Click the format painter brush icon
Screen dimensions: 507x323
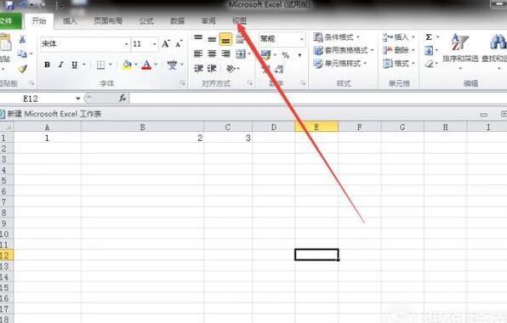(x=22, y=69)
